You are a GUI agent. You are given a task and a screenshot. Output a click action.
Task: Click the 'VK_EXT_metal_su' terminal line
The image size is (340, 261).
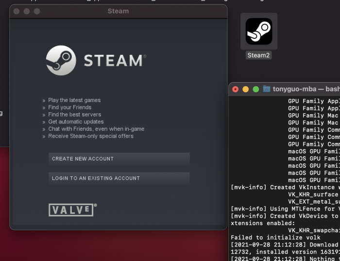pyautogui.click(x=314, y=202)
